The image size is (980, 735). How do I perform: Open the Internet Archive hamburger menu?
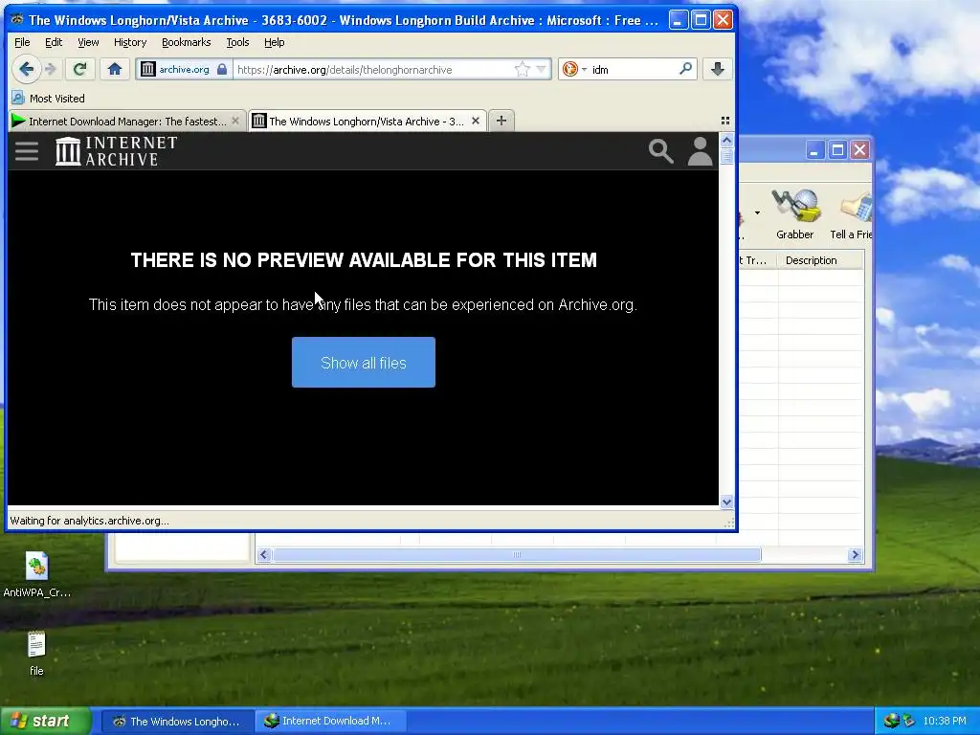pos(27,151)
